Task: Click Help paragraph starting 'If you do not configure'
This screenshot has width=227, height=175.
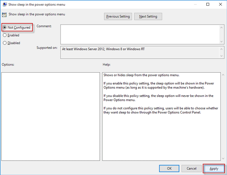Action: [161, 110]
